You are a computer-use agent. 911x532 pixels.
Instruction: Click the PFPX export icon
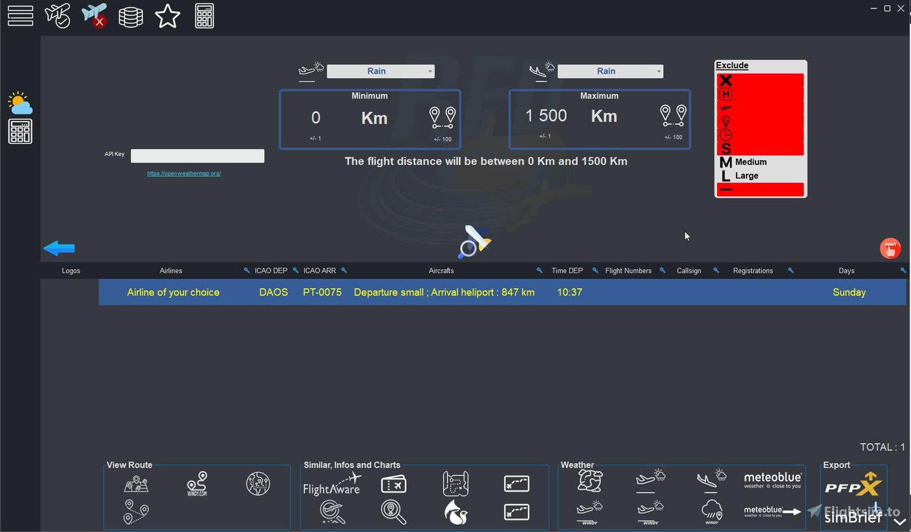(x=853, y=484)
